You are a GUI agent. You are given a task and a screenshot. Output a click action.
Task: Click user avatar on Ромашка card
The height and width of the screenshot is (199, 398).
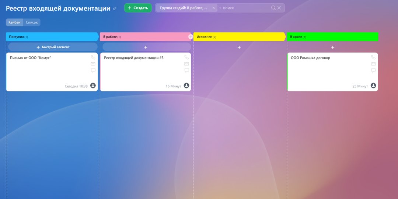tap(373, 85)
